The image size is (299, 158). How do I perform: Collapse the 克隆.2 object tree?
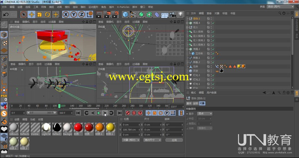(187, 49)
